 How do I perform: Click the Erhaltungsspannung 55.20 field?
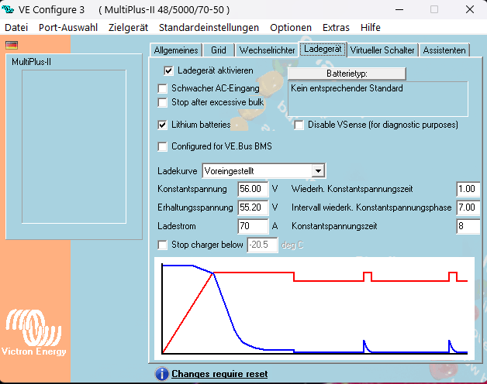[253, 207]
